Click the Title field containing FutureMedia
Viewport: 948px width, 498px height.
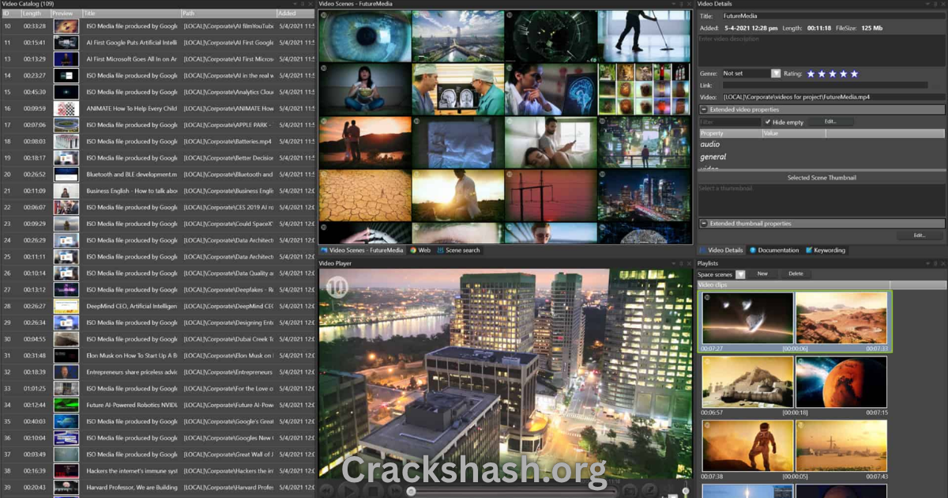(833, 16)
